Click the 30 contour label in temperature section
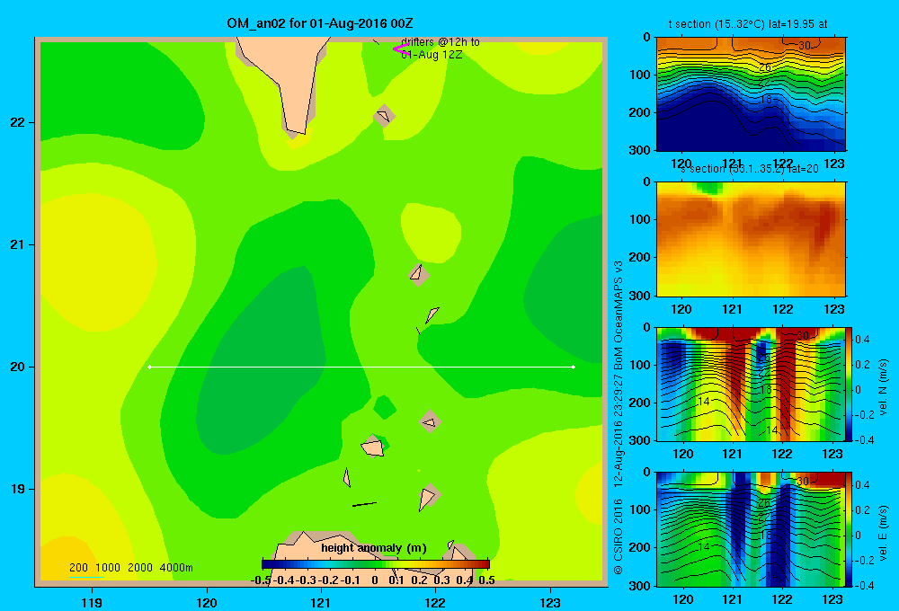 tap(805, 45)
